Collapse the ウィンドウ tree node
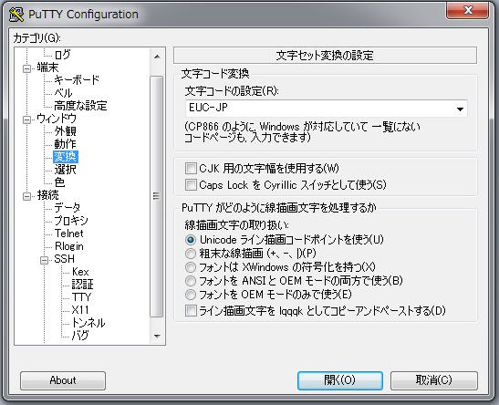The image size is (499, 405). coord(27,119)
